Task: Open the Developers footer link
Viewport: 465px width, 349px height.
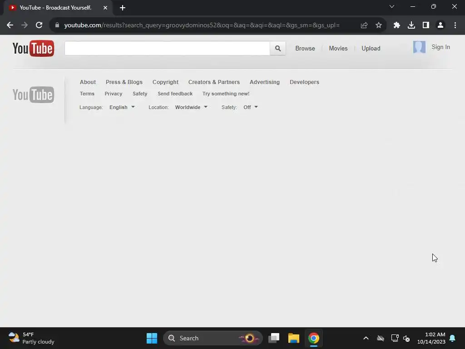Action: [304, 82]
